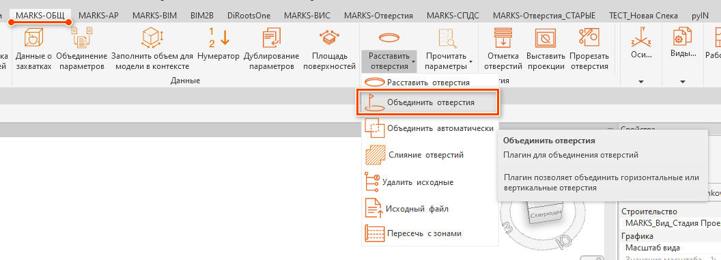The width and height of the screenshot is (721, 260).
Task: Click the Графика section header
Action: (x=670, y=237)
